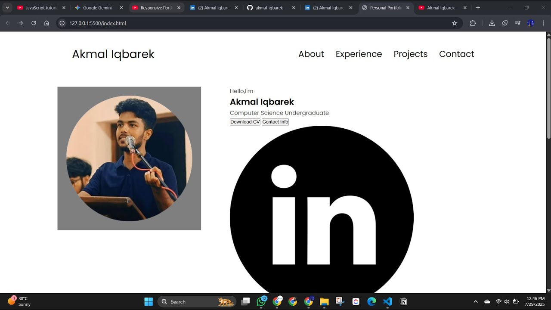This screenshot has height=310, width=551.
Task: Show hidden tray icons chevron
Action: 476,302
